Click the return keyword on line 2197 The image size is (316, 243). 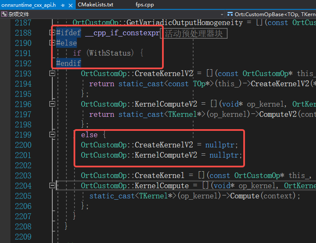(102, 114)
